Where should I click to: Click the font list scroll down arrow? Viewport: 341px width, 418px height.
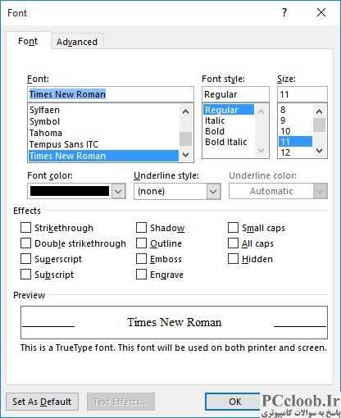185,155
